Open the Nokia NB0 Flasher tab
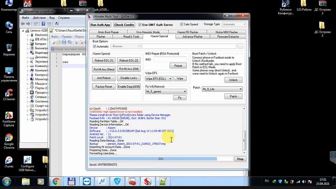Screen dimensions: 336x189 click(x=226, y=32)
